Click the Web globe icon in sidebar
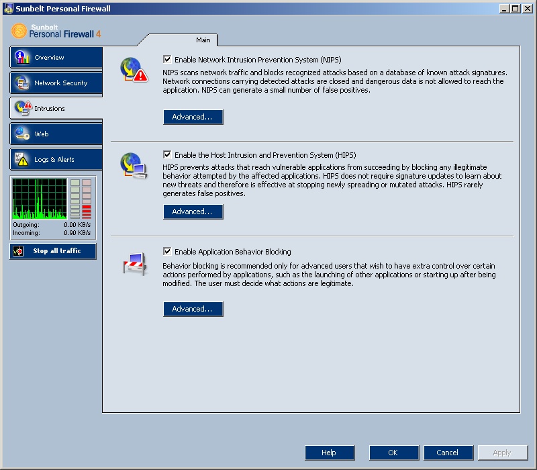Viewport: 537px width, 470px height. click(23, 134)
